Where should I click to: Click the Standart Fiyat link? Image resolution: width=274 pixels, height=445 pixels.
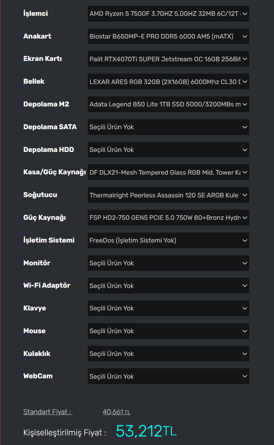(48, 412)
